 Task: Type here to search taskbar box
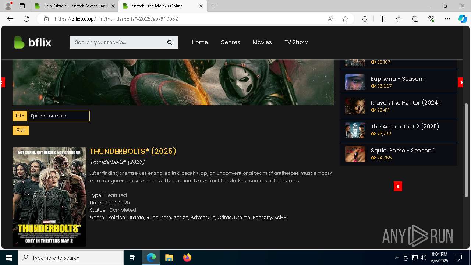pyautogui.click(x=71, y=258)
